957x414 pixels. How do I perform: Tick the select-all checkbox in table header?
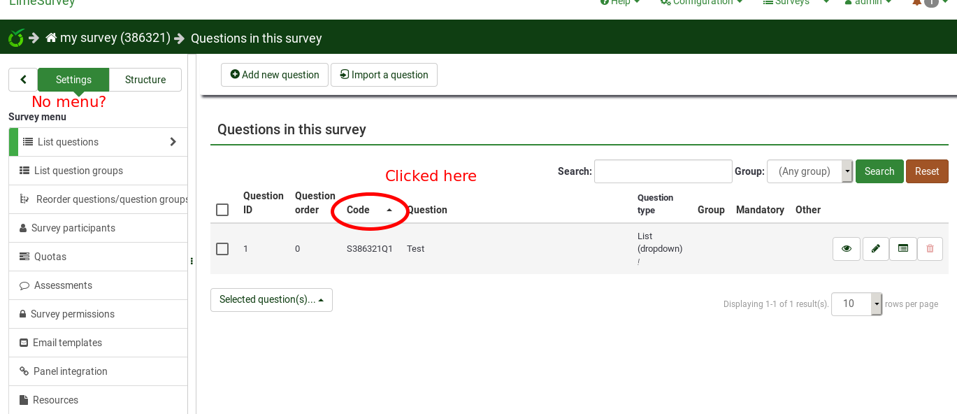pos(222,210)
